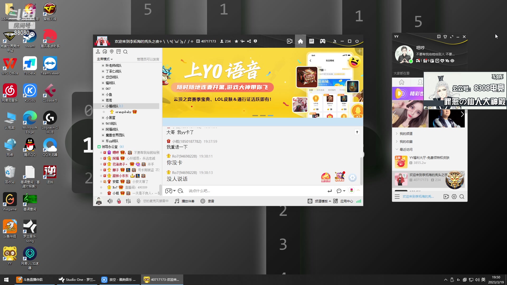The height and width of the screenshot is (285, 507).
Task: Click the favorite star for this channel
Action: [236, 41]
